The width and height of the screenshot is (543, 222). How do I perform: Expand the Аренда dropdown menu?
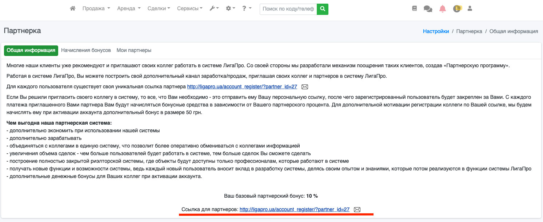tap(128, 9)
